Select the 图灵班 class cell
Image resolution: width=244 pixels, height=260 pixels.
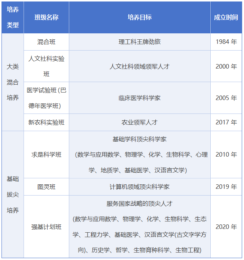(x=46, y=187)
